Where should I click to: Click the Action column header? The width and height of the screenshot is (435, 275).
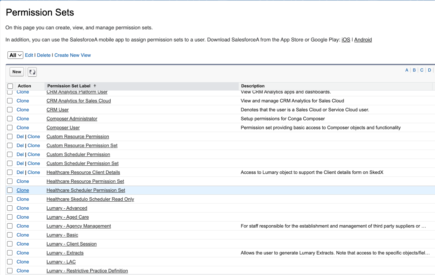tap(24, 86)
